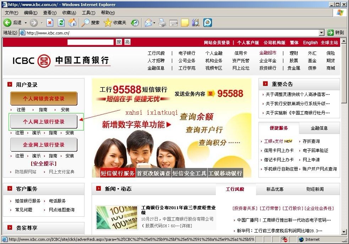Click the 个人网银贵宾登录 button
Screen dimensions: 349x244
coord(44,98)
